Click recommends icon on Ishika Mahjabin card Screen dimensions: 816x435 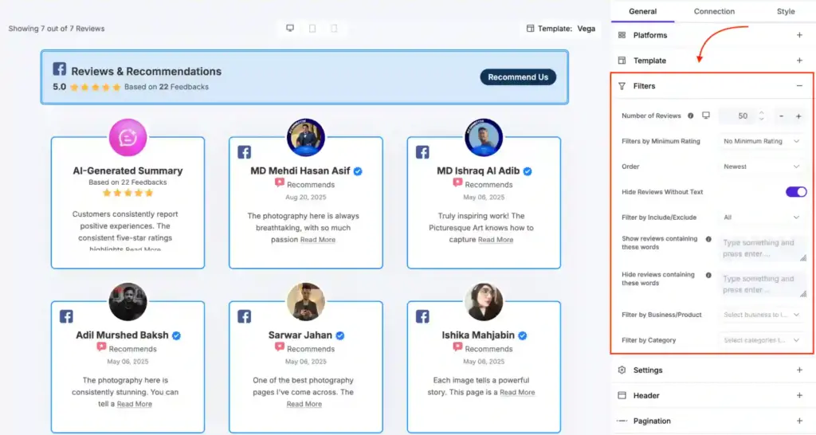click(x=457, y=347)
